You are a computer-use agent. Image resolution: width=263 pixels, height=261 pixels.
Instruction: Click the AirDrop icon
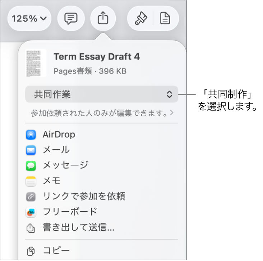tap(31, 135)
